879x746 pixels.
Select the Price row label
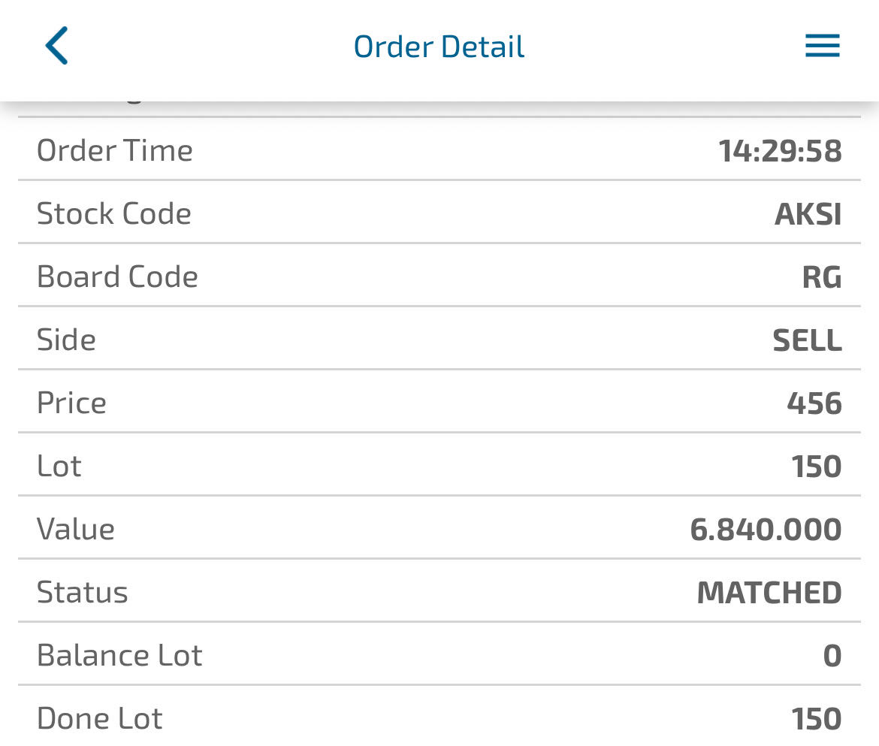click(71, 403)
